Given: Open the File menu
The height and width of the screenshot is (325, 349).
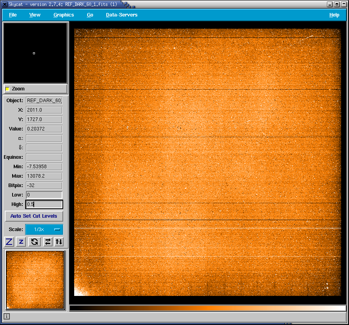Looking at the screenshot, I should 13,15.
